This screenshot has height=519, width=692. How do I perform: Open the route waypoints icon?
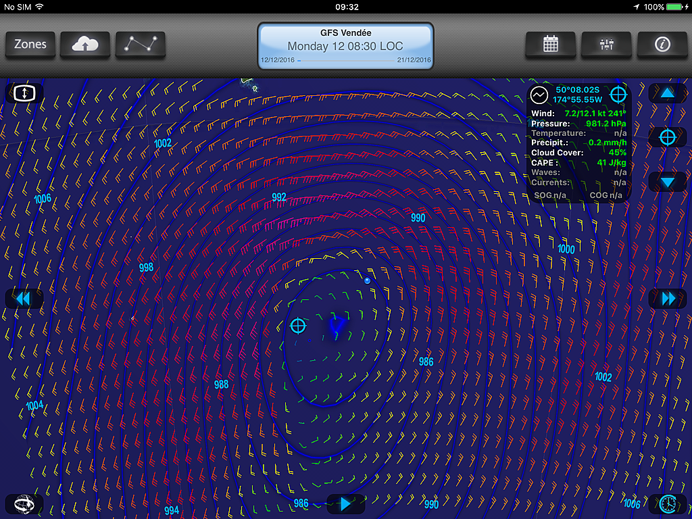coord(141,44)
